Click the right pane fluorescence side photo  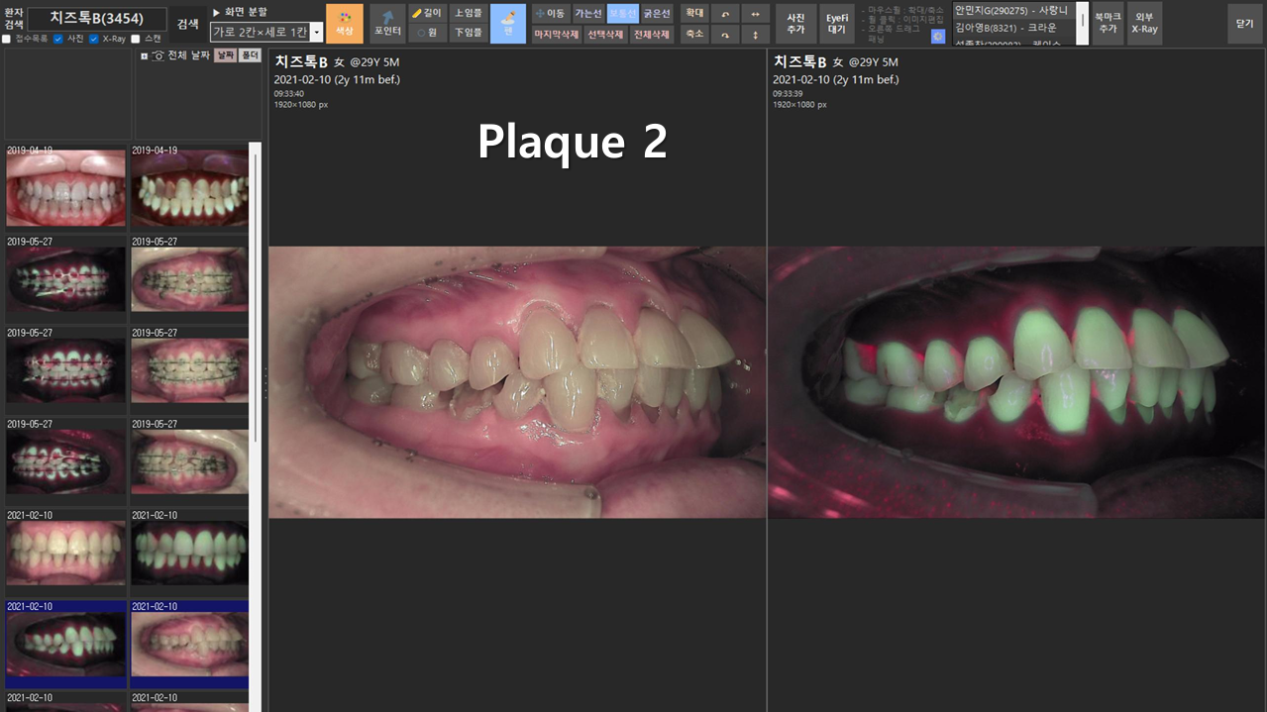1017,382
